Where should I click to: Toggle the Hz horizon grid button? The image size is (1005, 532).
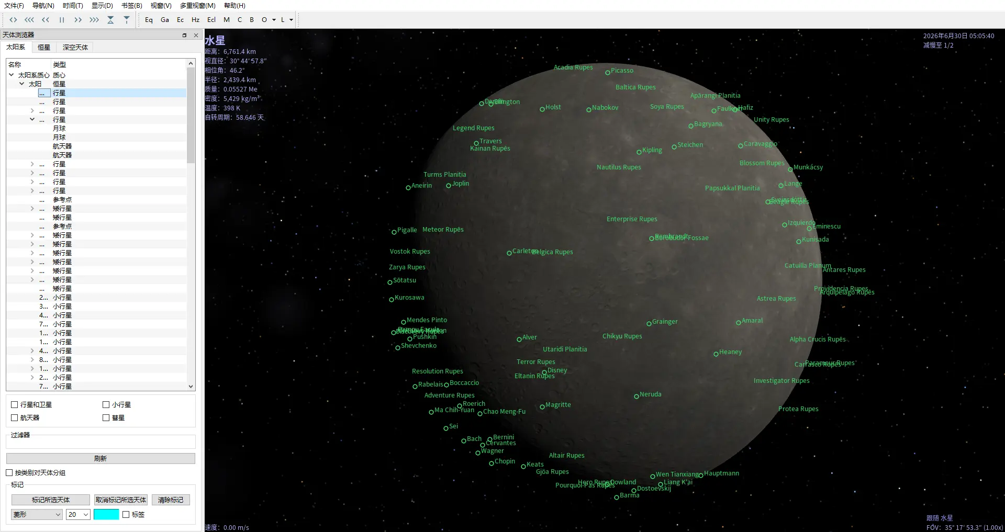tap(195, 20)
